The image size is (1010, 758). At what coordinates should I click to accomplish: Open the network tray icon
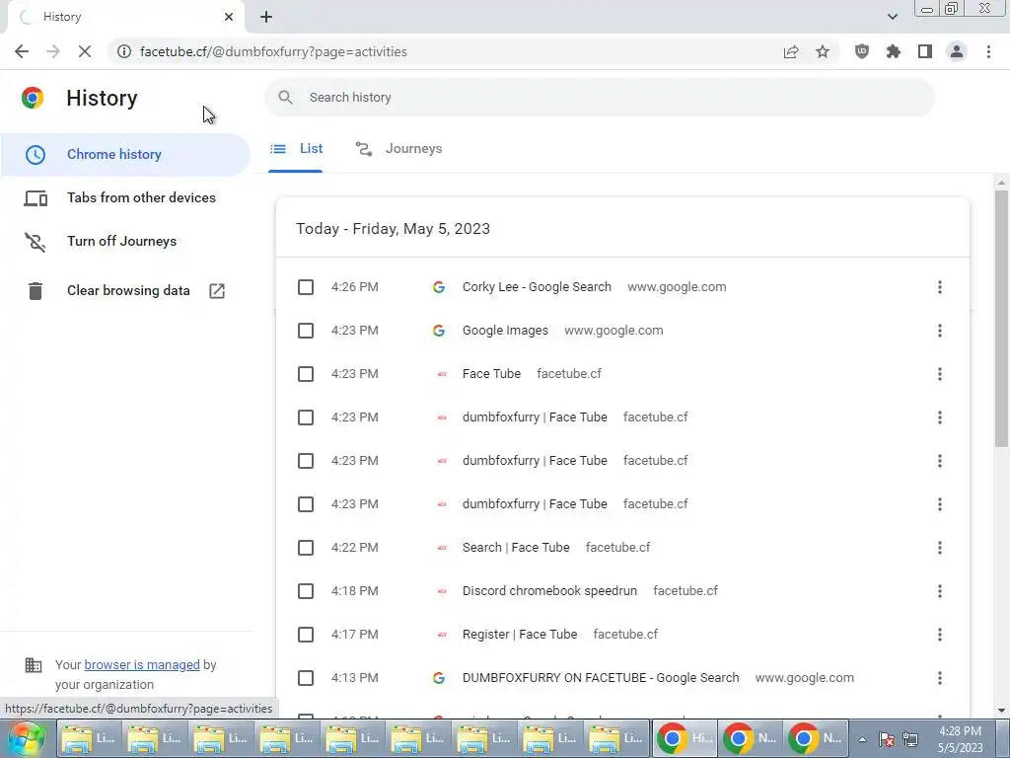910,739
